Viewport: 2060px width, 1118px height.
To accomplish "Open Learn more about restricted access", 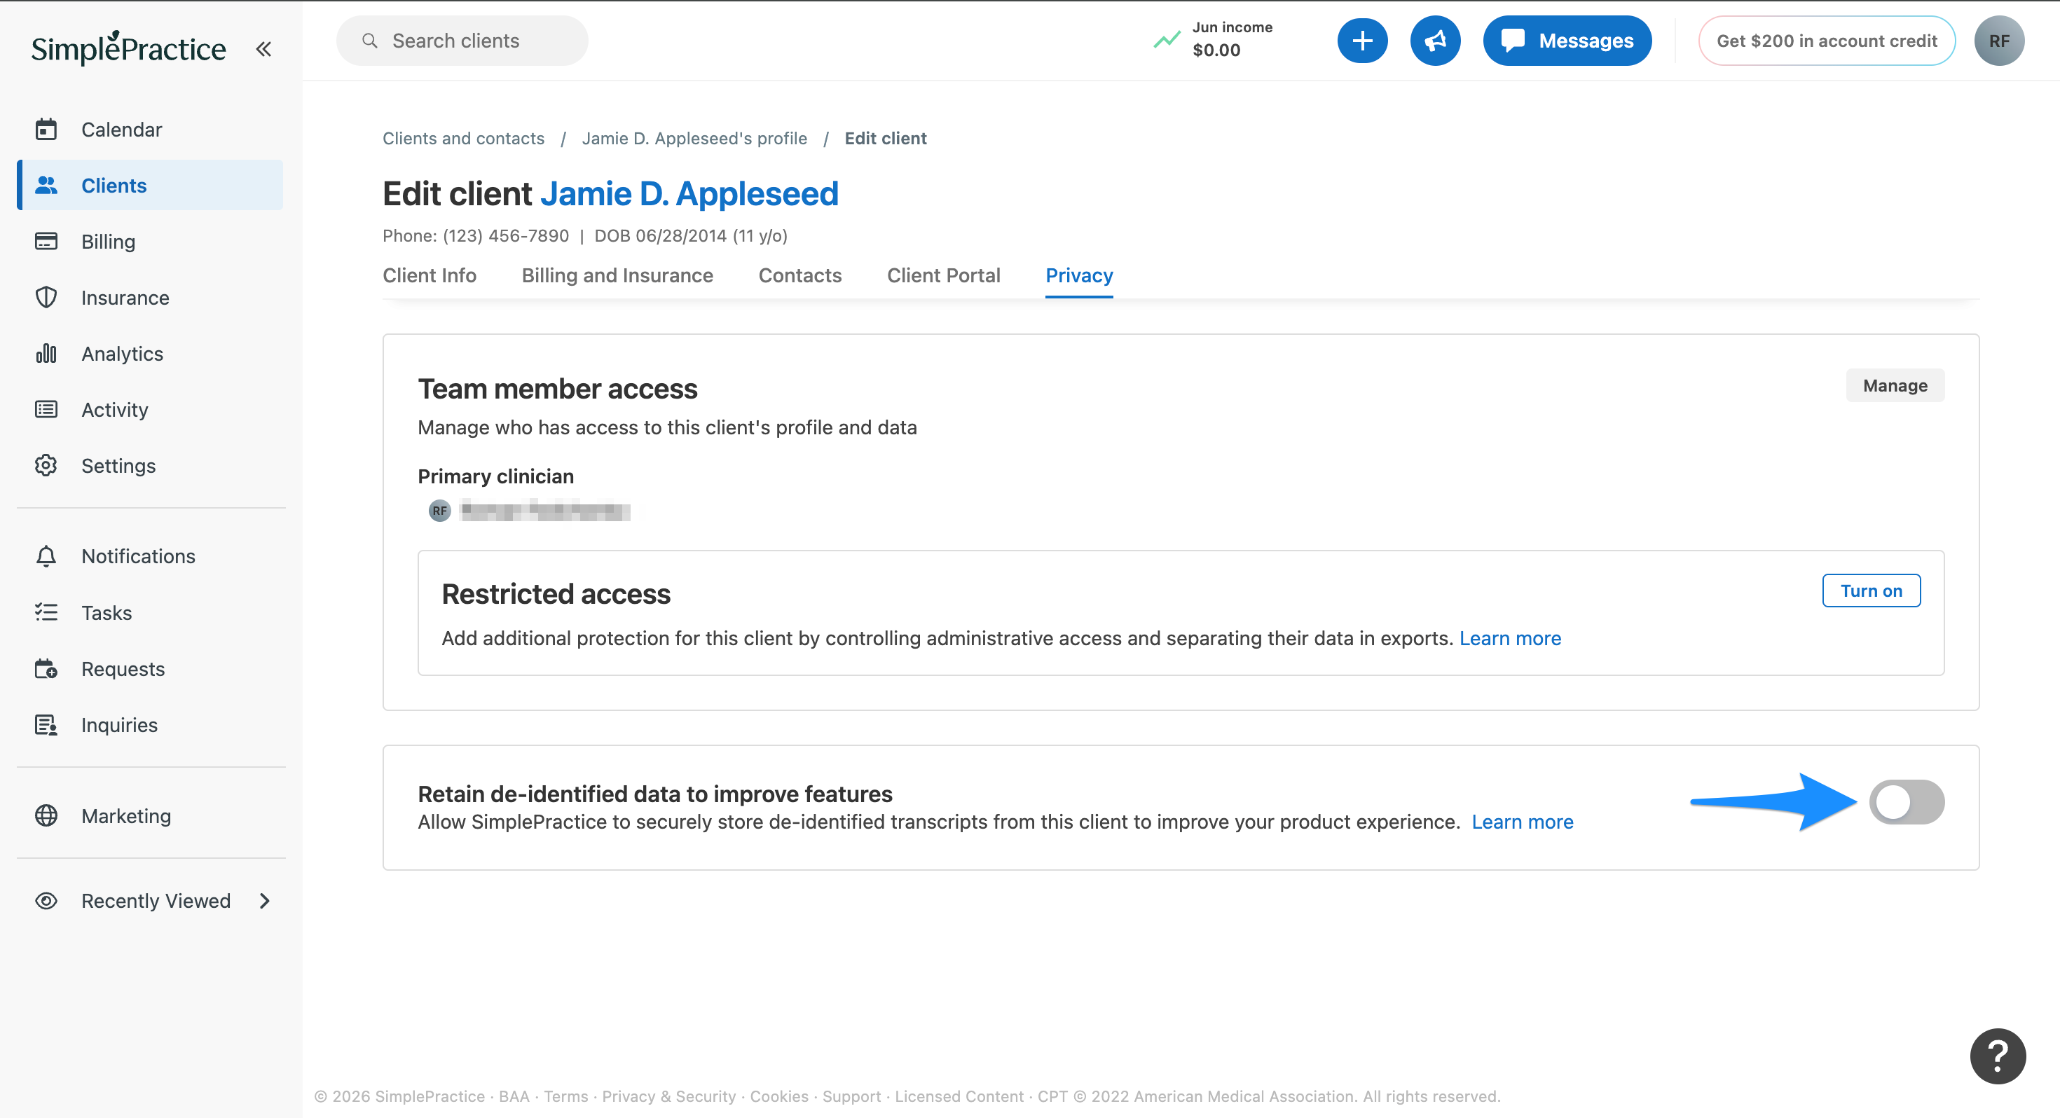I will (x=1510, y=638).
